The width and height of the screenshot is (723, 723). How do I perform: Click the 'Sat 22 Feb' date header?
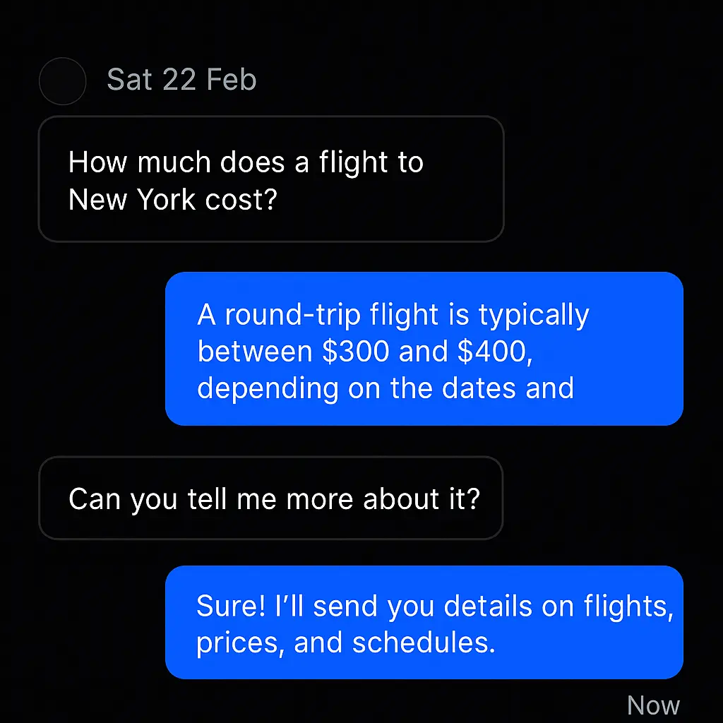[181, 80]
